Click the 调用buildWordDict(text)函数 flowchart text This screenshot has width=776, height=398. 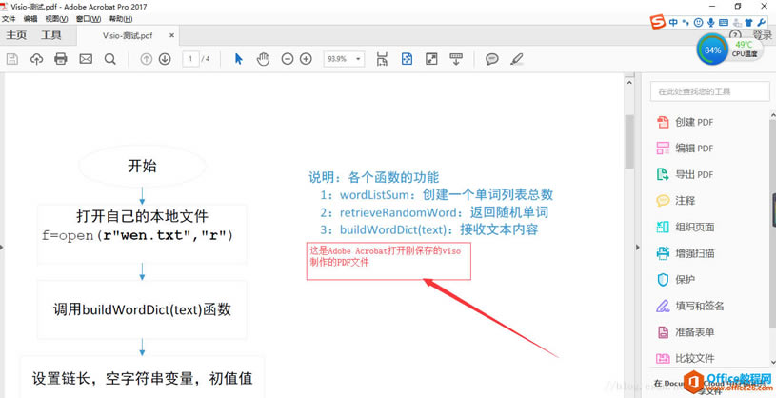click(x=142, y=309)
